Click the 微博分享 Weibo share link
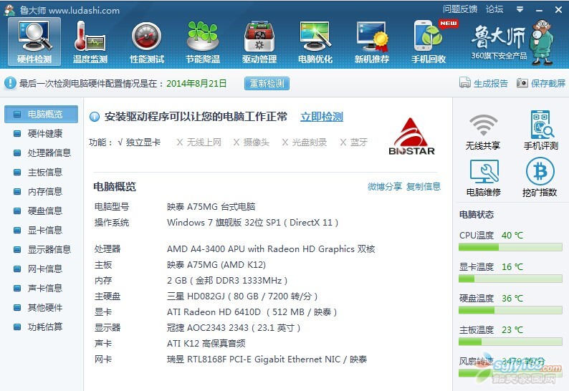Screen dimensions: 569x391 coord(385,186)
